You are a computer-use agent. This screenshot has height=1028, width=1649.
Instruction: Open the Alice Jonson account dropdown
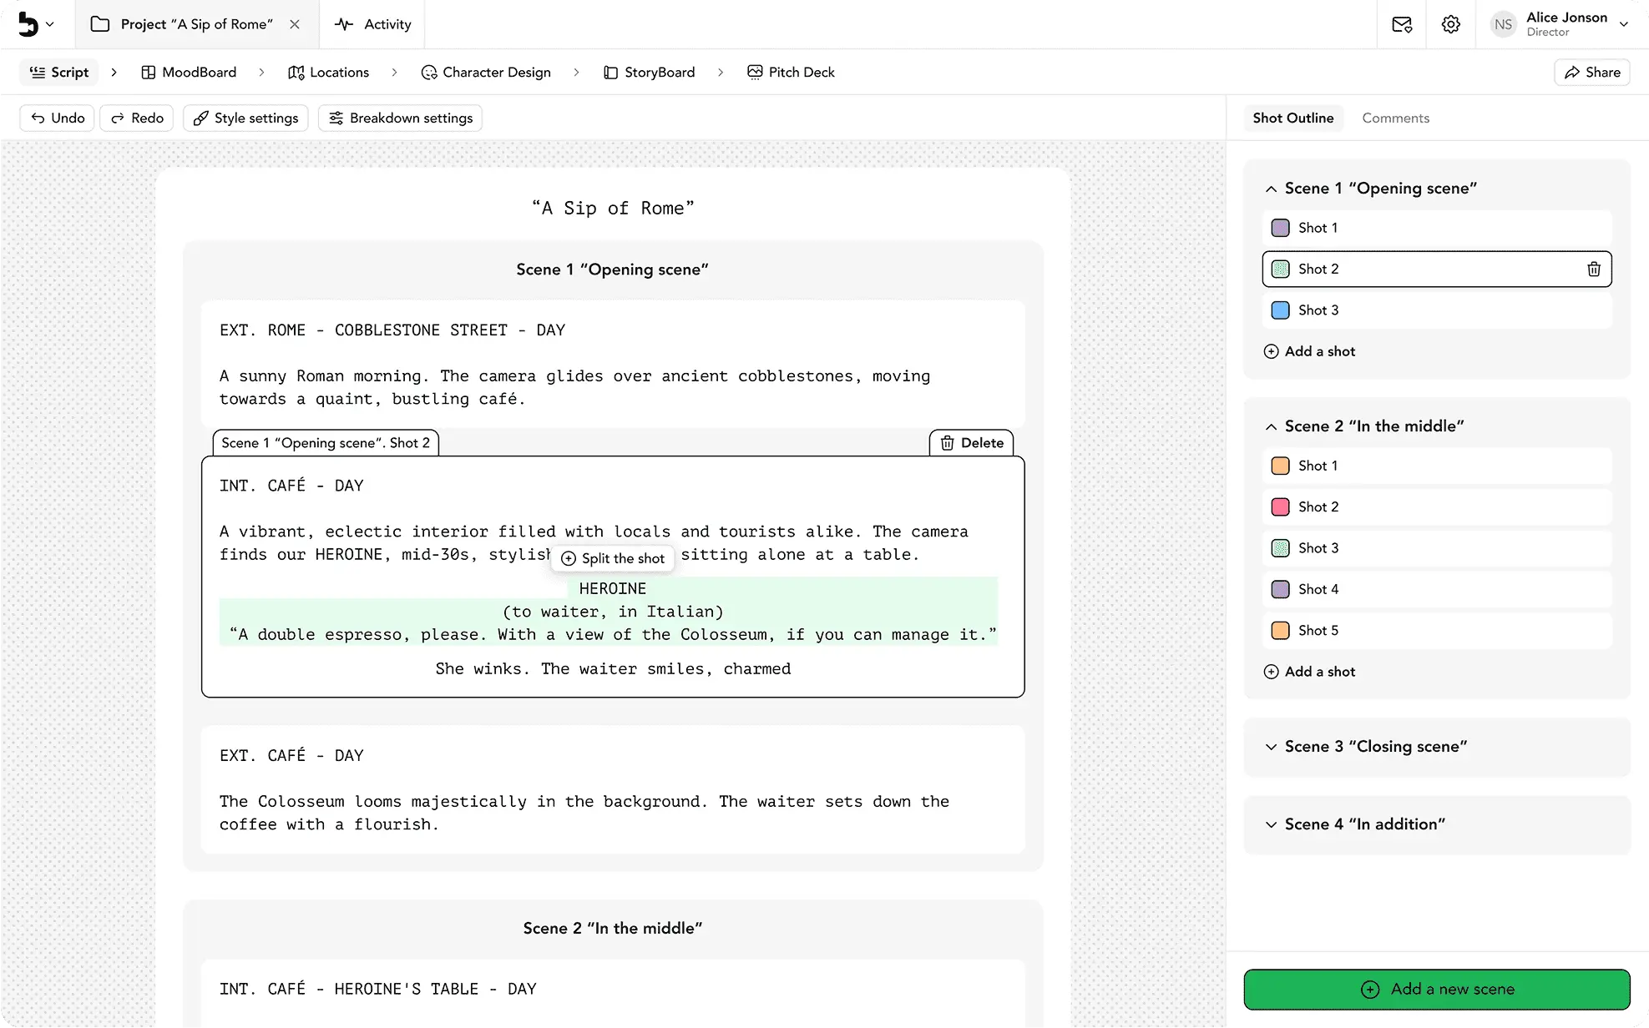tap(1623, 24)
